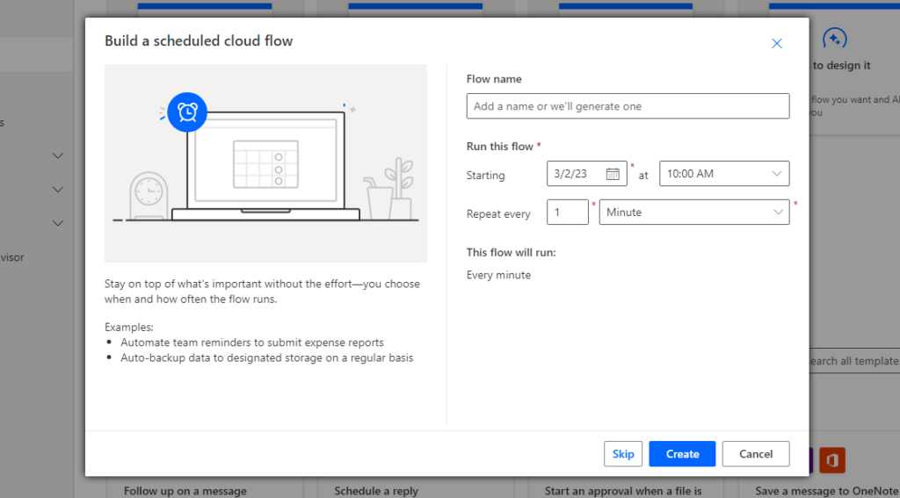Click the Auto-backup data example text

(x=267, y=358)
